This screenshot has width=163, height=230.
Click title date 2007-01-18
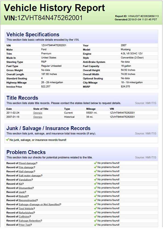(13, 117)
